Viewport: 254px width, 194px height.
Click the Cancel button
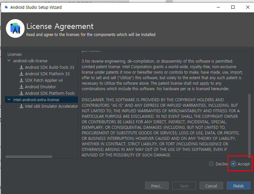tap(211, 186)
